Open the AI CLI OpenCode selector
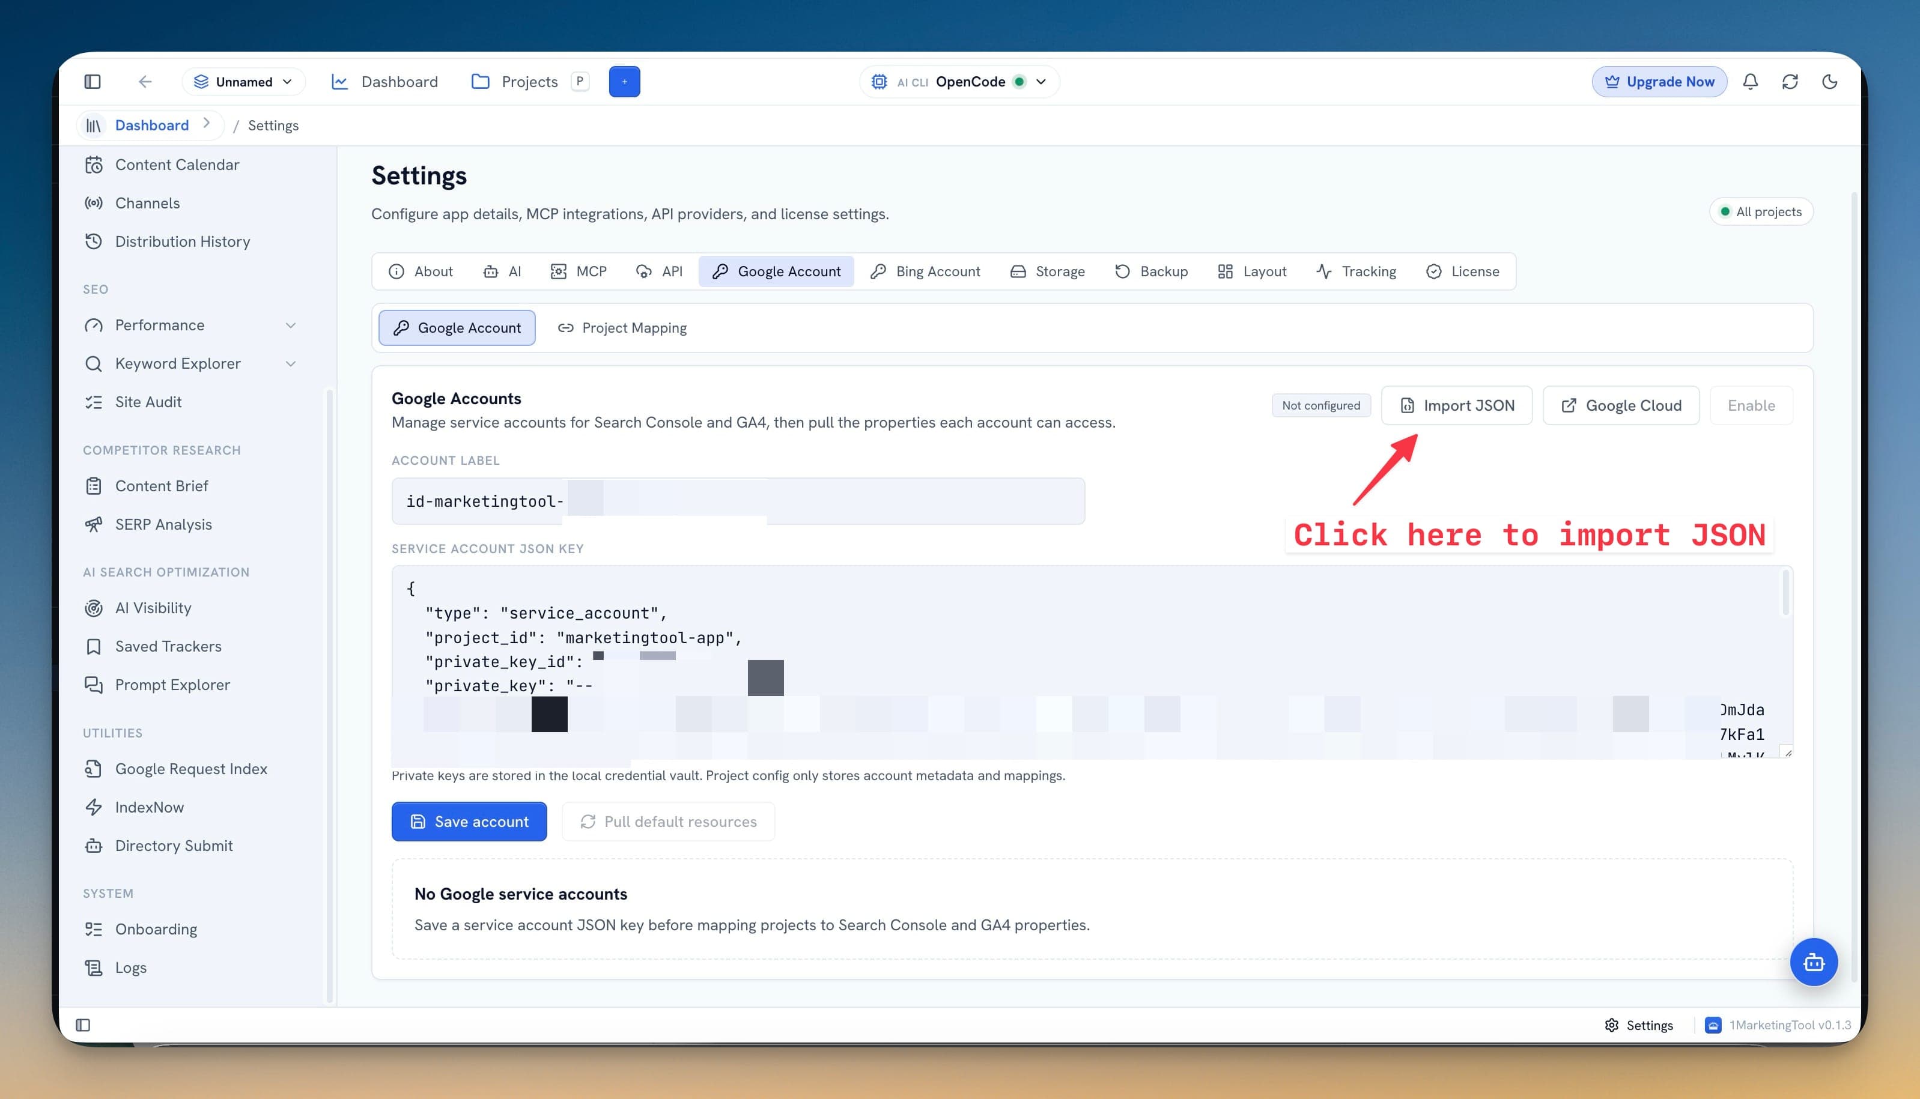The height and width of the screenshot is (1099, 1920). (959, 82)
